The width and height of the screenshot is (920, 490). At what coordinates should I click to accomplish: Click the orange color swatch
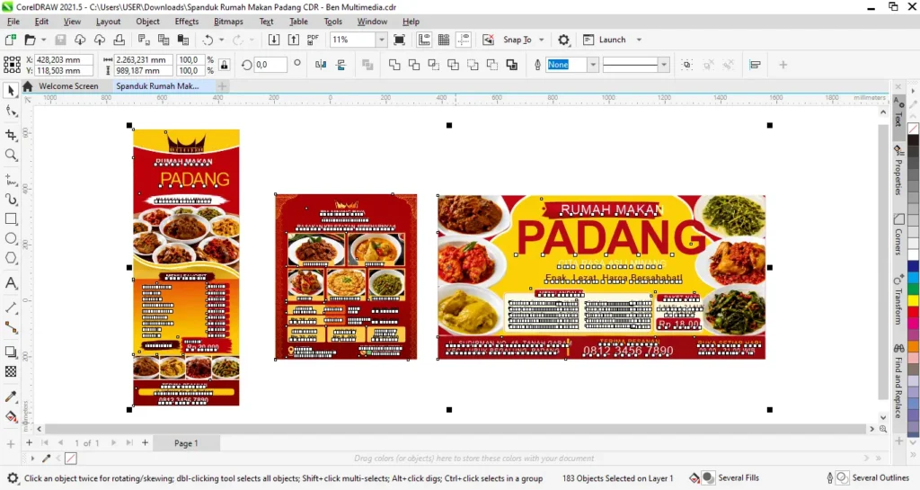pyautogui.click(x=914, y=347)
